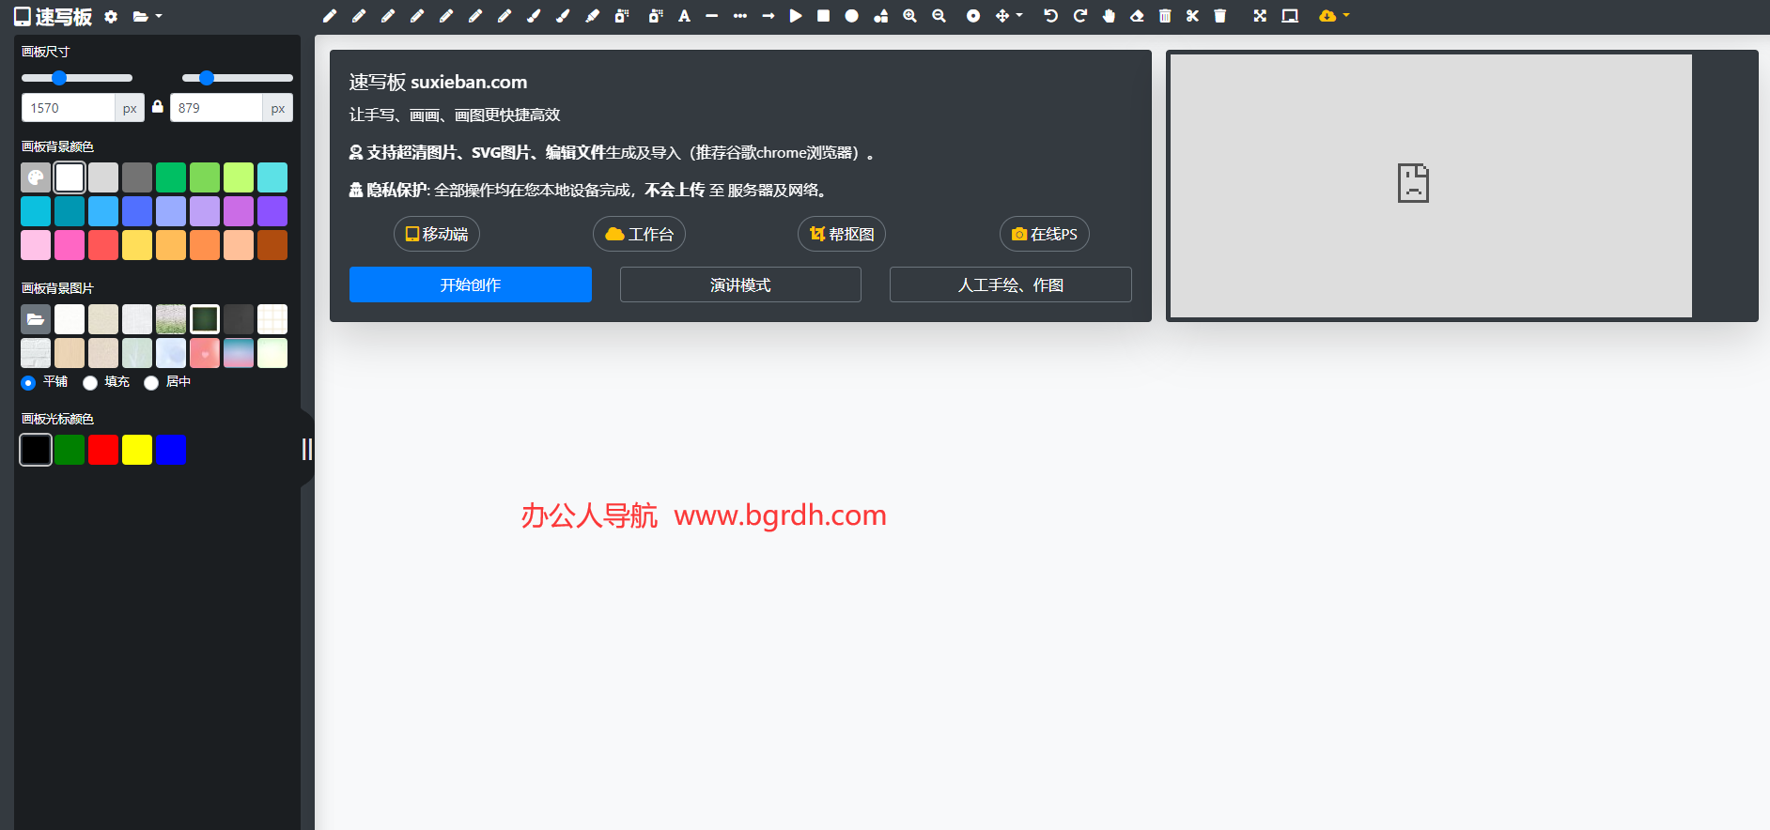Select 居中 center radio button
The image size is (1770, 830).
(x=151, y=382)
